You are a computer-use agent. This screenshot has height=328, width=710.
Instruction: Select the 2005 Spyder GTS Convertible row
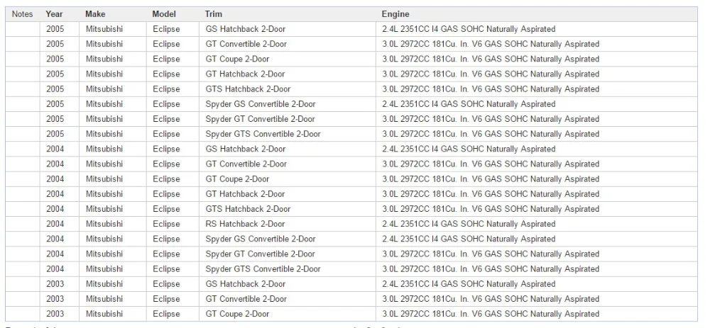(x=352, y=134)
